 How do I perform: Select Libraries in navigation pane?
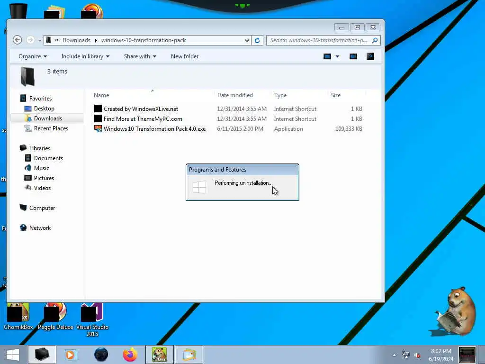pyautogui.click(x=40, y=148)
